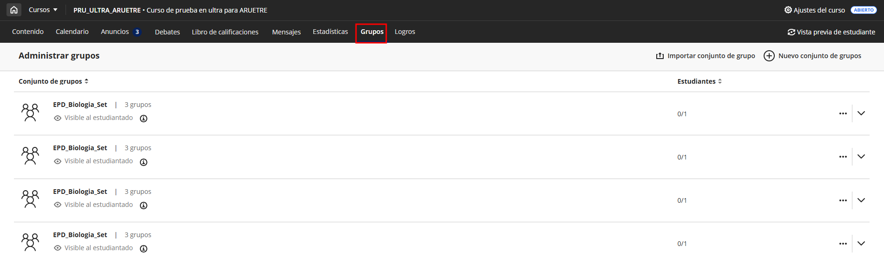
Task: Open the Calendario tab
Action: coord(72,32)
